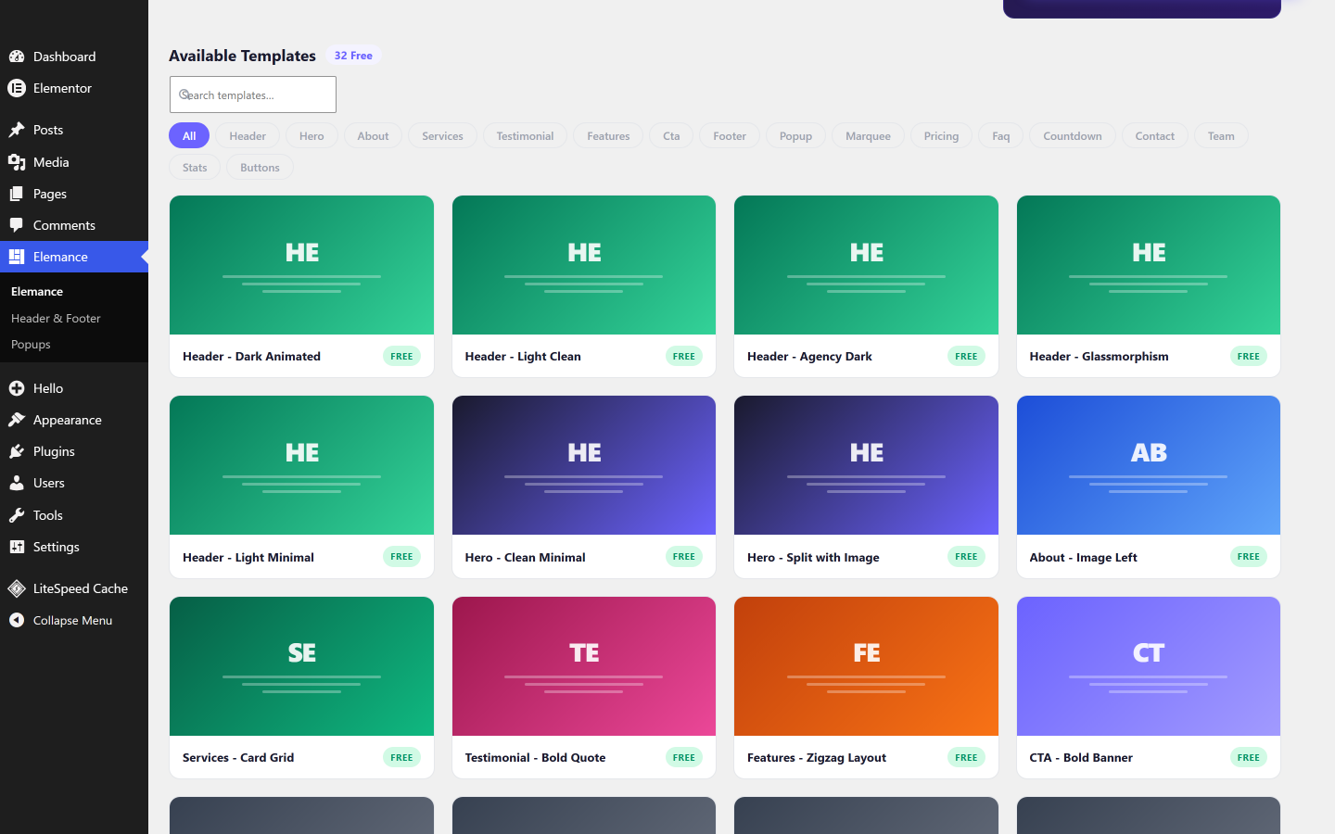
Task: Open Services - Card Grid template thumbnail
Action: click(x=301, y=666)
